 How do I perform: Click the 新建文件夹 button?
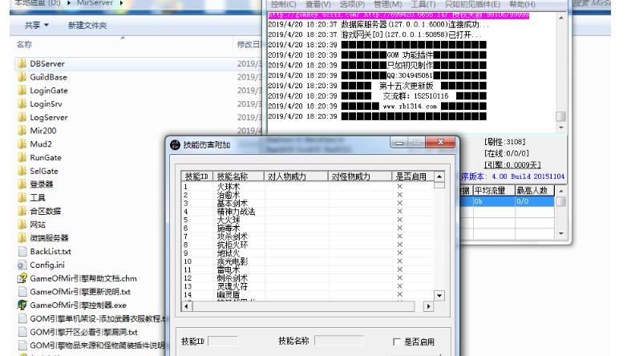pos(89,26)
